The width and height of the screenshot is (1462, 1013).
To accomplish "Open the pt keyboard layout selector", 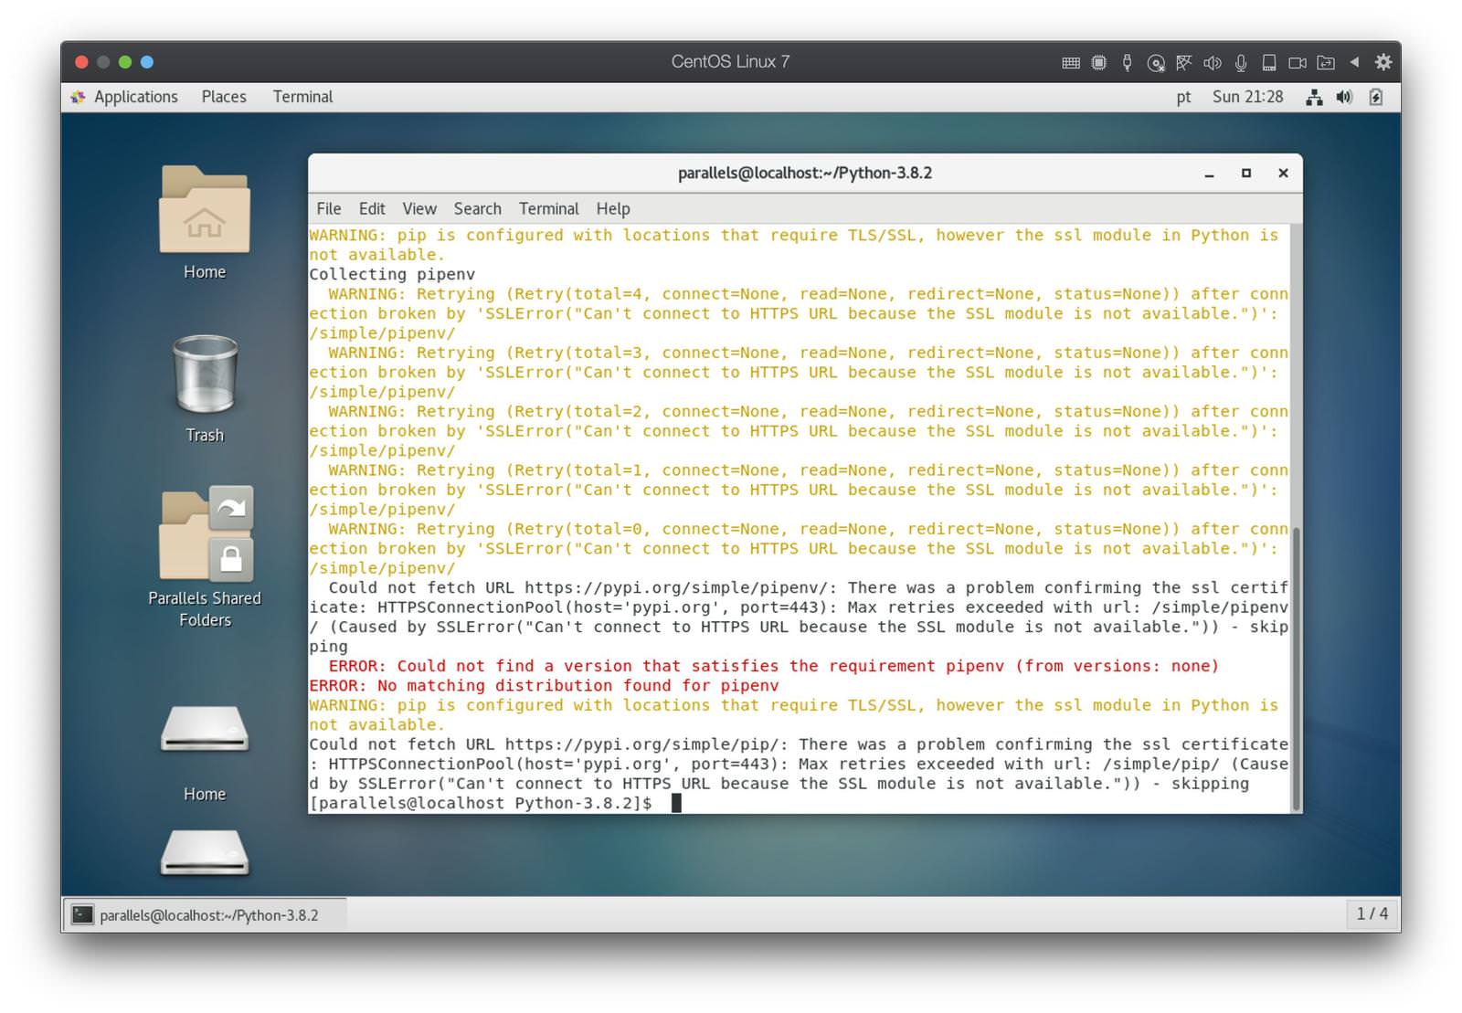I will point(1183,97).
